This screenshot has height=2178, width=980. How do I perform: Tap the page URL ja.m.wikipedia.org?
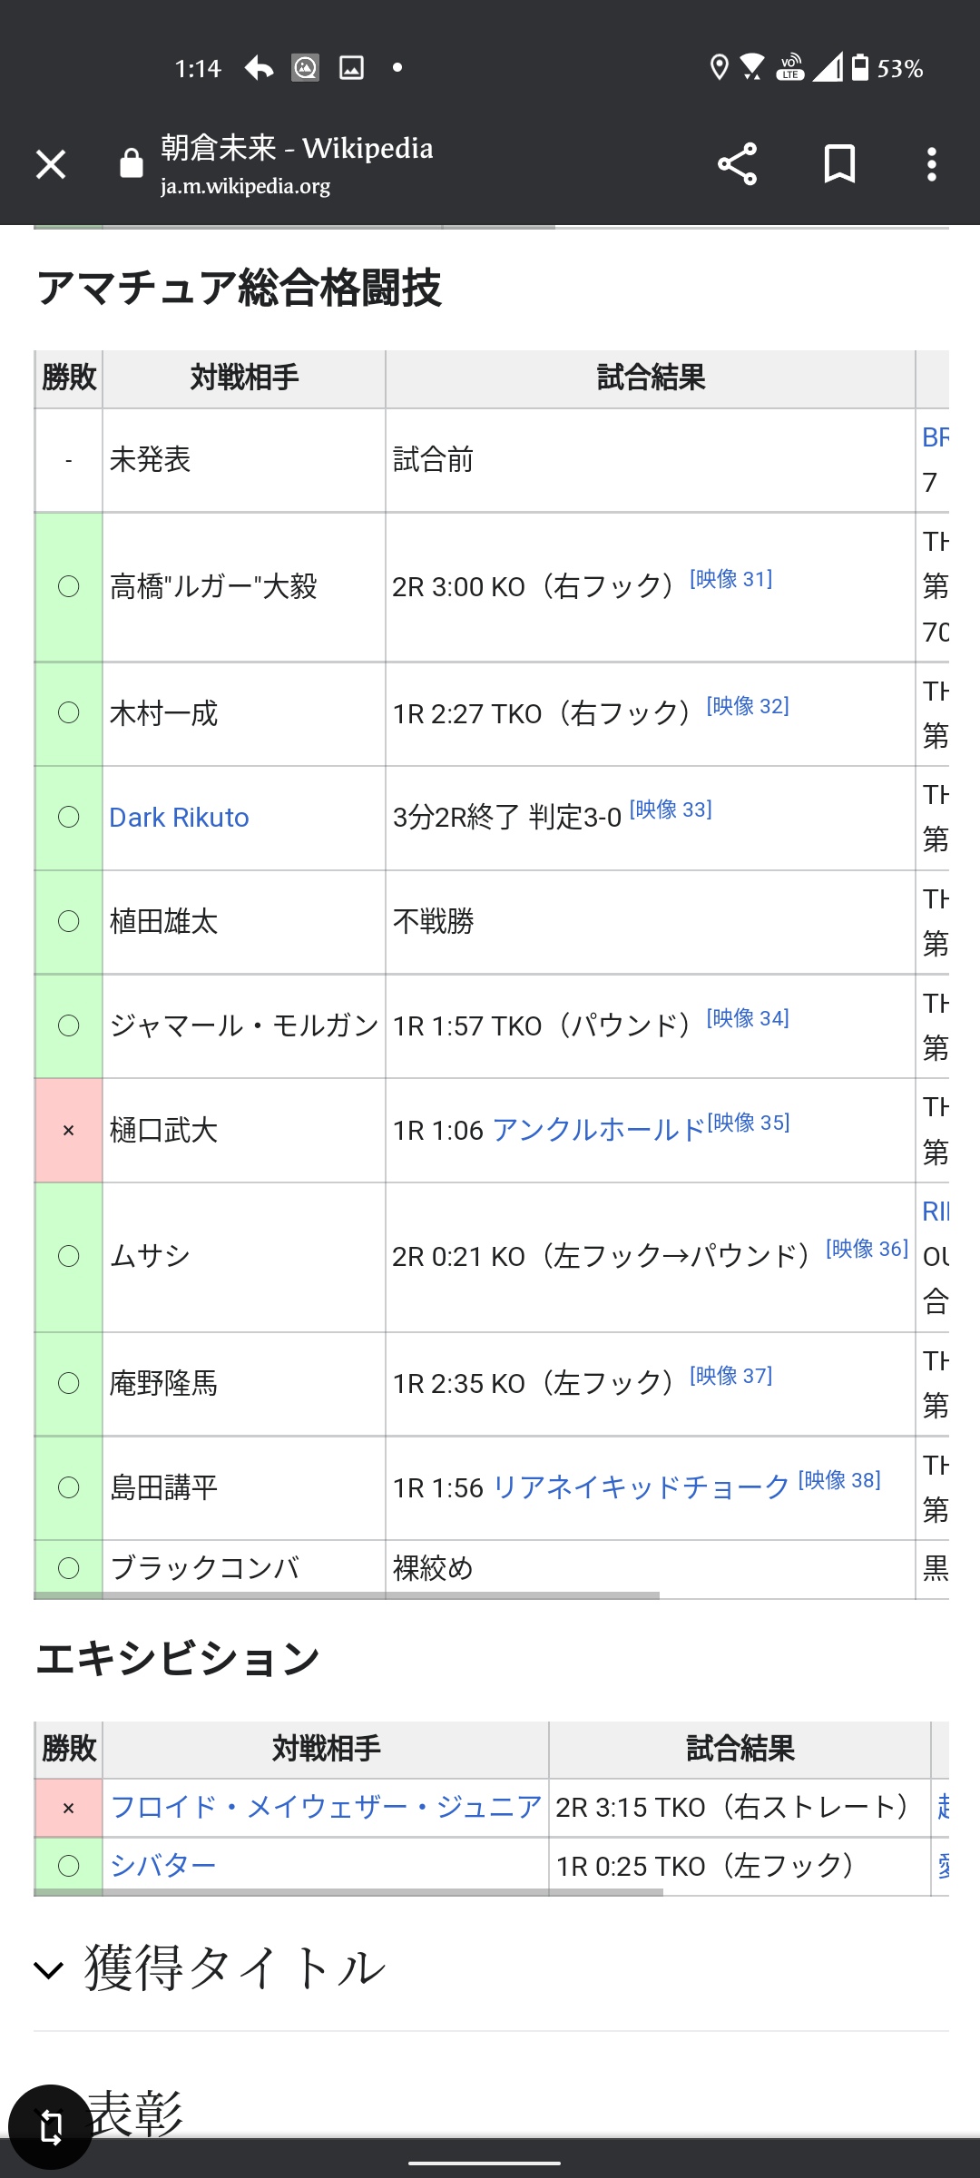245,186
